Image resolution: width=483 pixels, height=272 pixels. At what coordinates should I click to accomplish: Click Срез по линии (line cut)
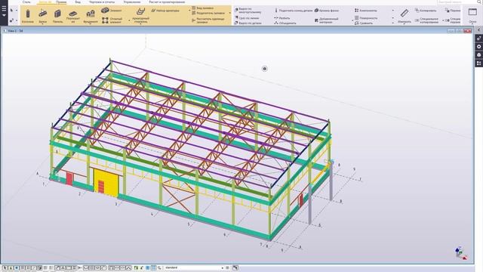tap(247, 18)
